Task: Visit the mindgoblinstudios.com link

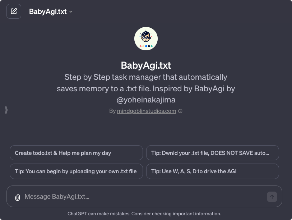Action: (147, 111)
